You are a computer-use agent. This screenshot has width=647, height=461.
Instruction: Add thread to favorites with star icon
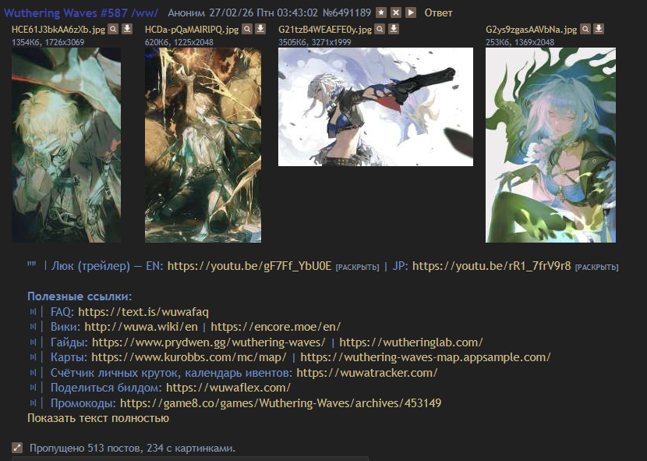pyautogui.click(x=381, y=12)
